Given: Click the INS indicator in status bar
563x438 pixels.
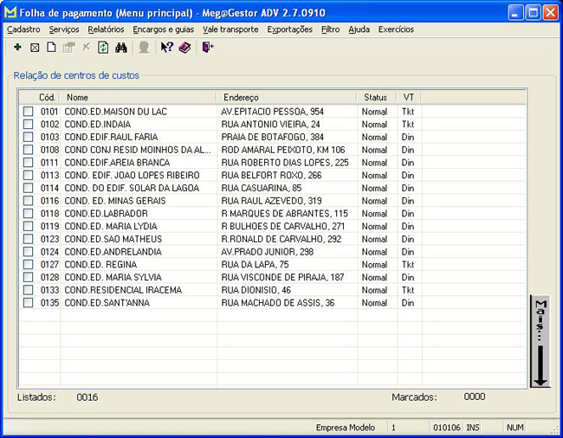Looking at the screenshot, I should click(473, 428).
